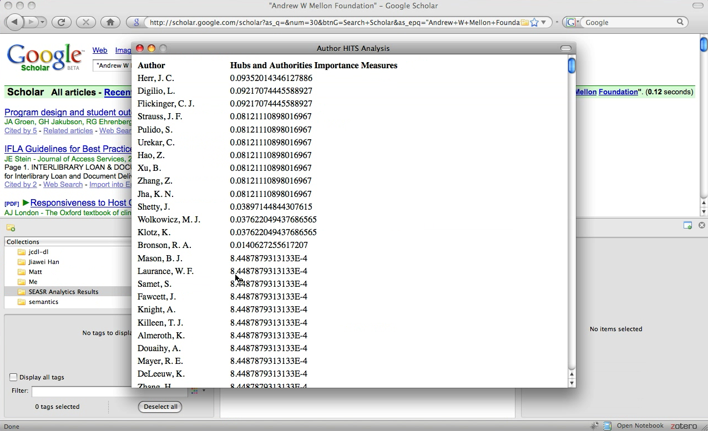
Task: Click the HITS Analysis window scrollbar thumb
Action: (572, 66)
